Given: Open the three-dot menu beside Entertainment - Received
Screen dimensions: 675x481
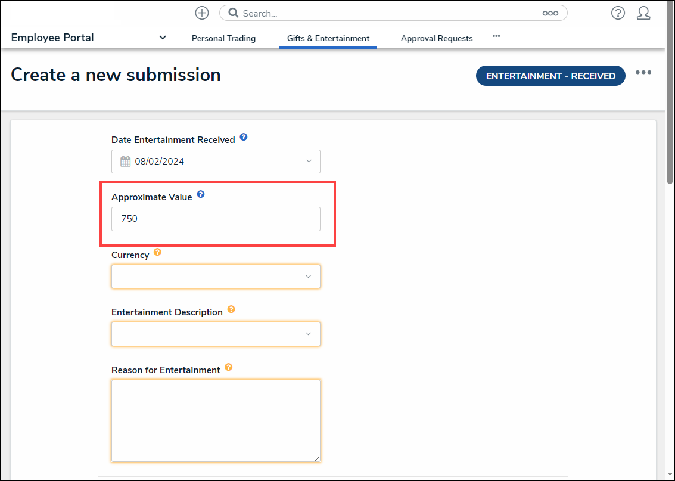Looking at the screenshot, I should click(643, 73).
